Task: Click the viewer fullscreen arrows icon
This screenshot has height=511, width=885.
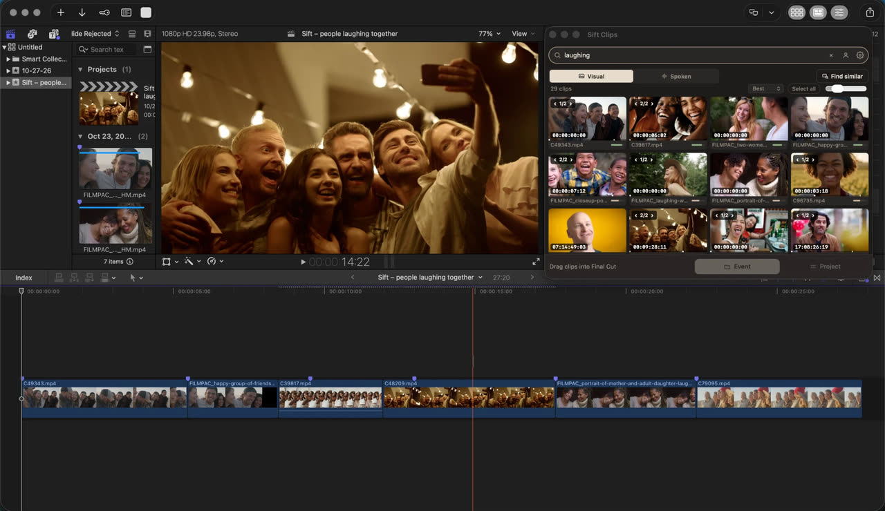Action: click(x=536, y=262)
